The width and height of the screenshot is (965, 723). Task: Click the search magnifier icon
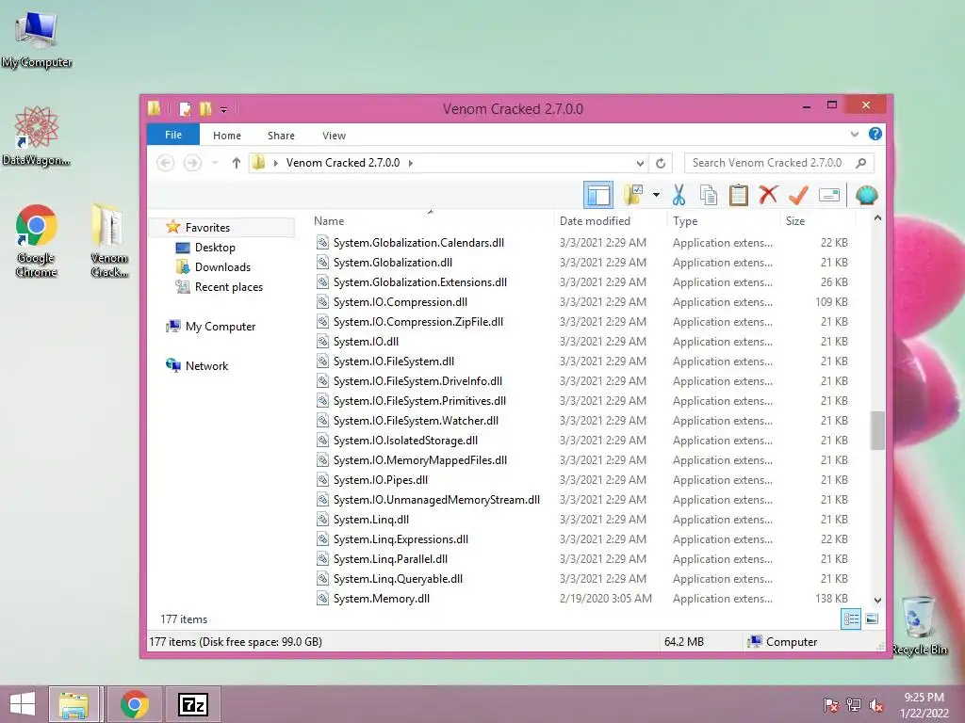(x=861, y=163)
